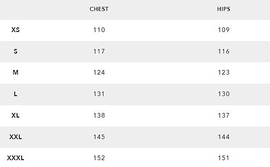The height and width of the screenshot is (167, 270).
Task: Select the M size row label
Action: tap(16, 72)
